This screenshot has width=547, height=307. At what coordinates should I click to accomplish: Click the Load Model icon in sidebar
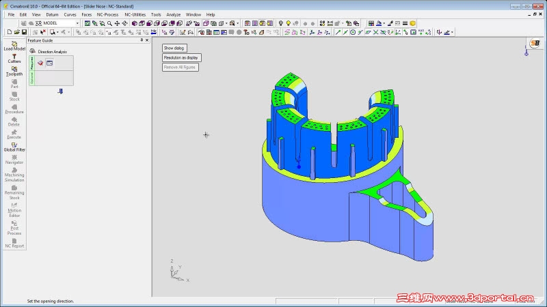coord(14,46)
